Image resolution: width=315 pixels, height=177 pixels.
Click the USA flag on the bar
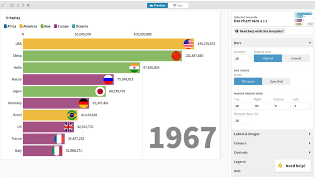coord(189,44)
